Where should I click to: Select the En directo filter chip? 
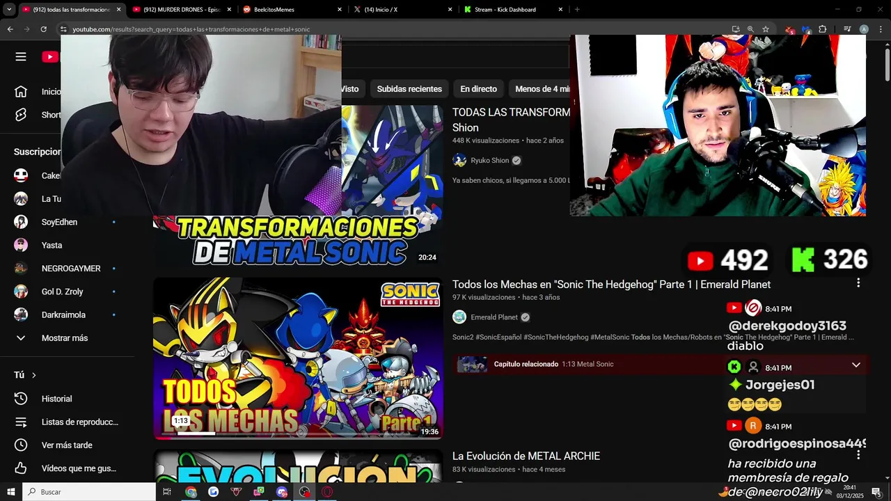[478, 89]
